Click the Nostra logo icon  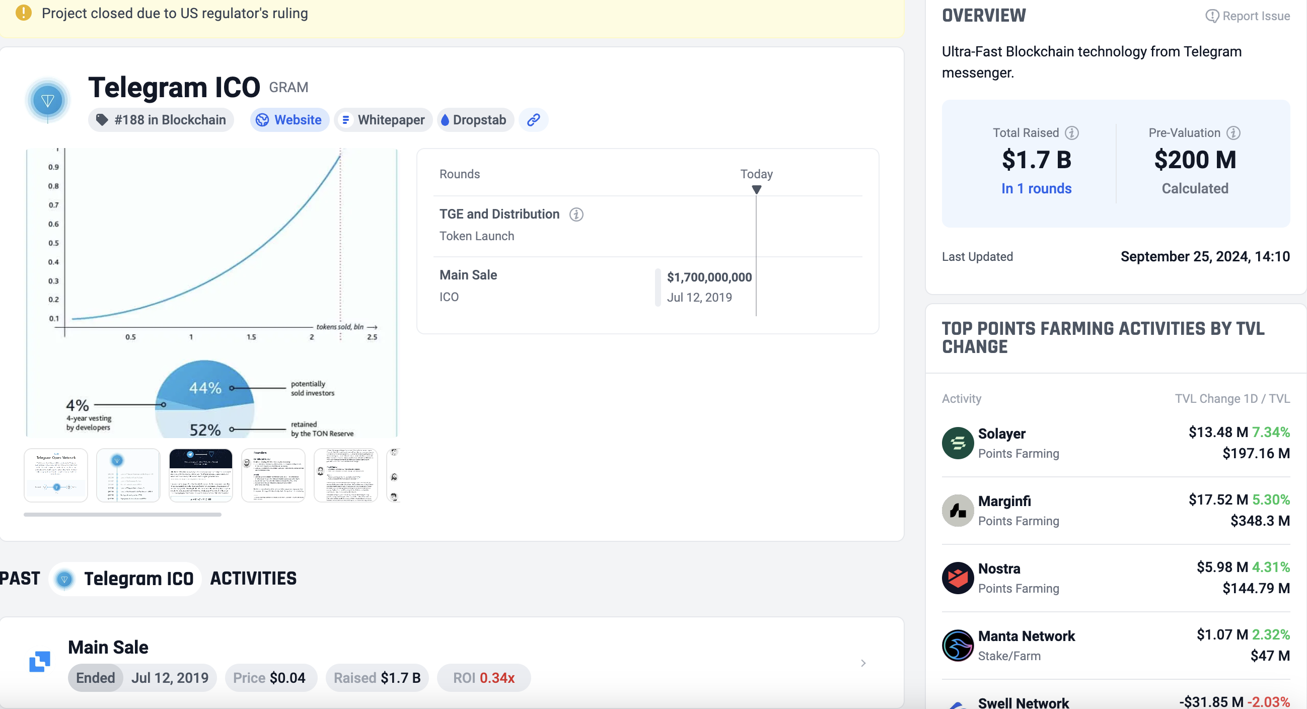point(958,578)
